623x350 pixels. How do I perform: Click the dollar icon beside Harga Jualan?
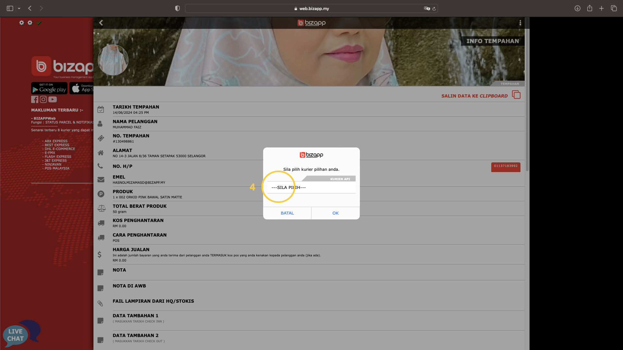point(100,254)
